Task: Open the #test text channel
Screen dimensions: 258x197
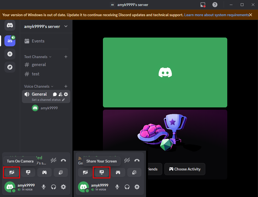Action: (x=46, y=74)
